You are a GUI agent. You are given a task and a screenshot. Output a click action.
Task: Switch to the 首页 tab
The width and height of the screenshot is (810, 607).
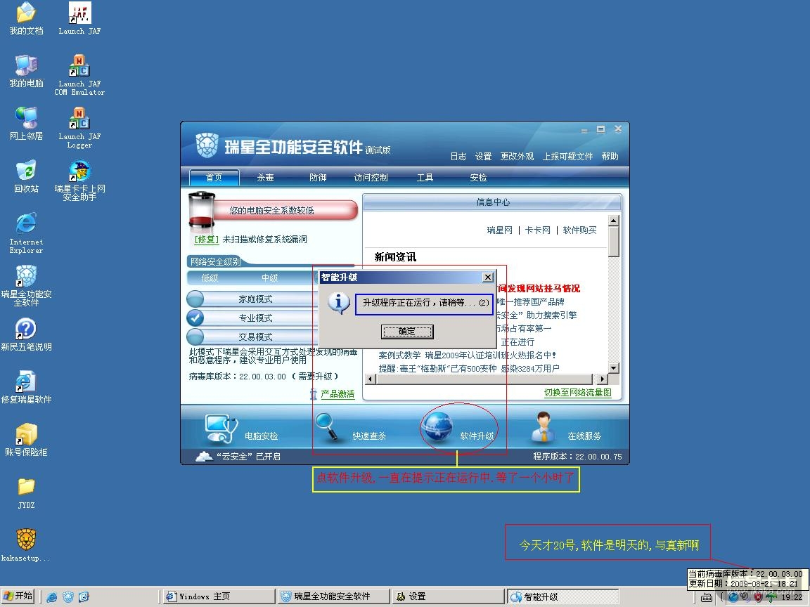tap(214, 178)
